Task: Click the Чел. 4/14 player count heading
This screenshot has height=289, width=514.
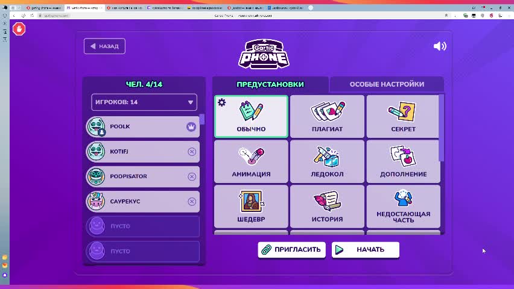Action: [x=144, y=84]
